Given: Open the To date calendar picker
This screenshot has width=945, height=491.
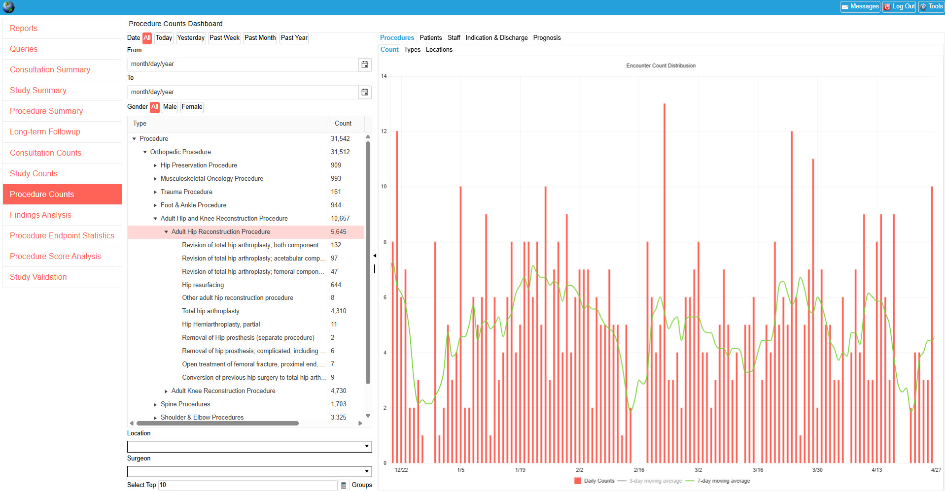Looking at the screenshot, I should tap(365, 92).
